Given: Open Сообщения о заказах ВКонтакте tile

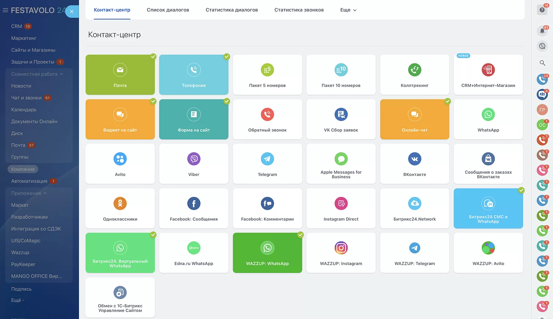Looking at the screenshot, I should pyautogui.click(x=488, y=164).
